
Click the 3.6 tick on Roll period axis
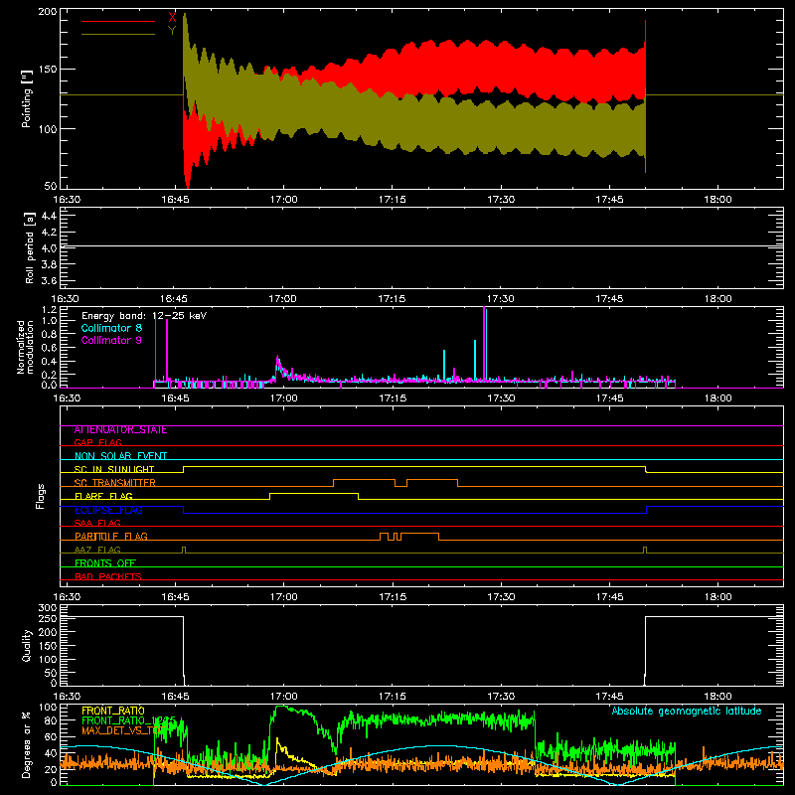[x=49, y=281]
